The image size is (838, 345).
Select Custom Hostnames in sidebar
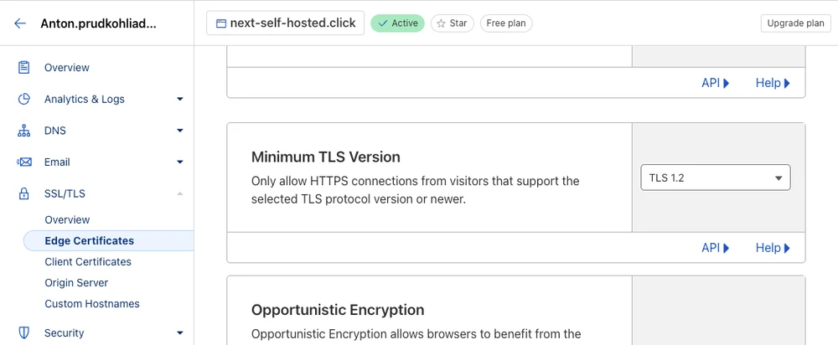[x=92, y=304]
